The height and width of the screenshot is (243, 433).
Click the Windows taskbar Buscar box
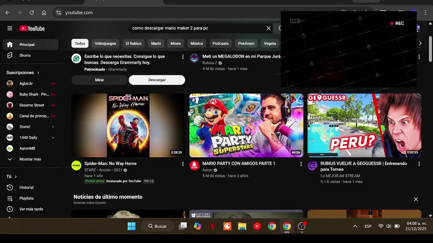click(158, 226)
